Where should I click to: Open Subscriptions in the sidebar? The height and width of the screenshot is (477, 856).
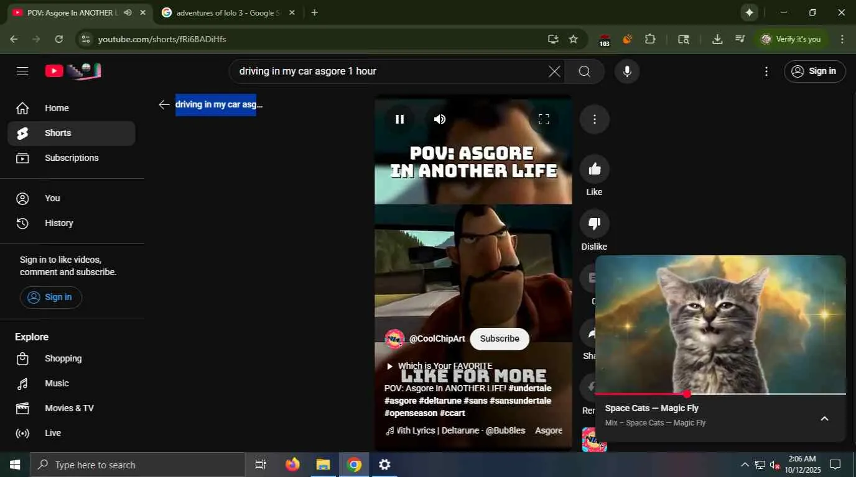coord(71,158)
